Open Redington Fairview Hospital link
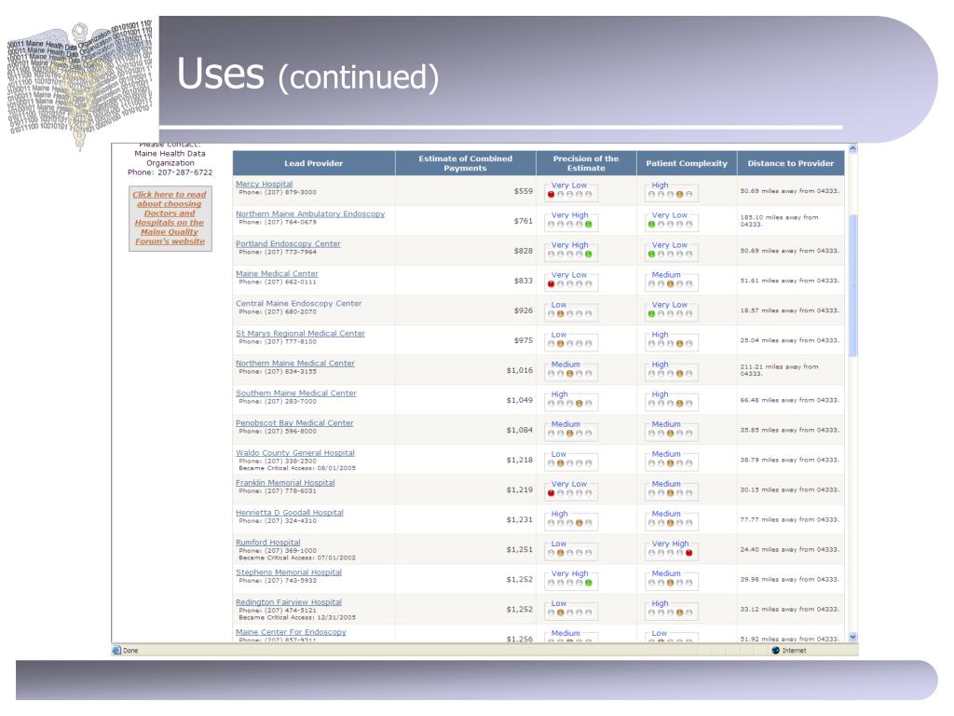This screenshot has width=954, height=716. (289, 601)
